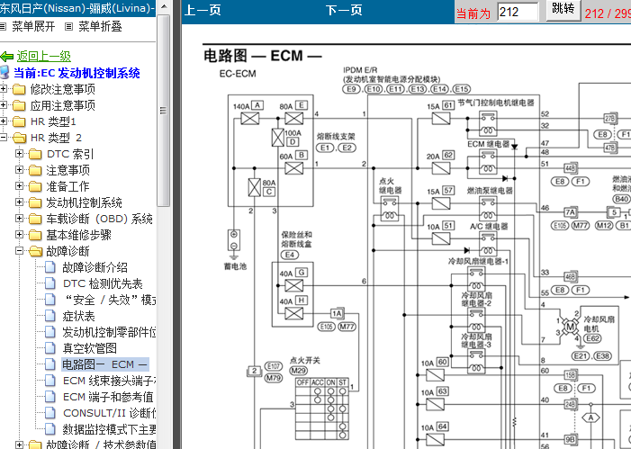Viewport: 631px width, 449px height.
Task: Collapse the 故障诊断 folder
Action: click(19, 251)
